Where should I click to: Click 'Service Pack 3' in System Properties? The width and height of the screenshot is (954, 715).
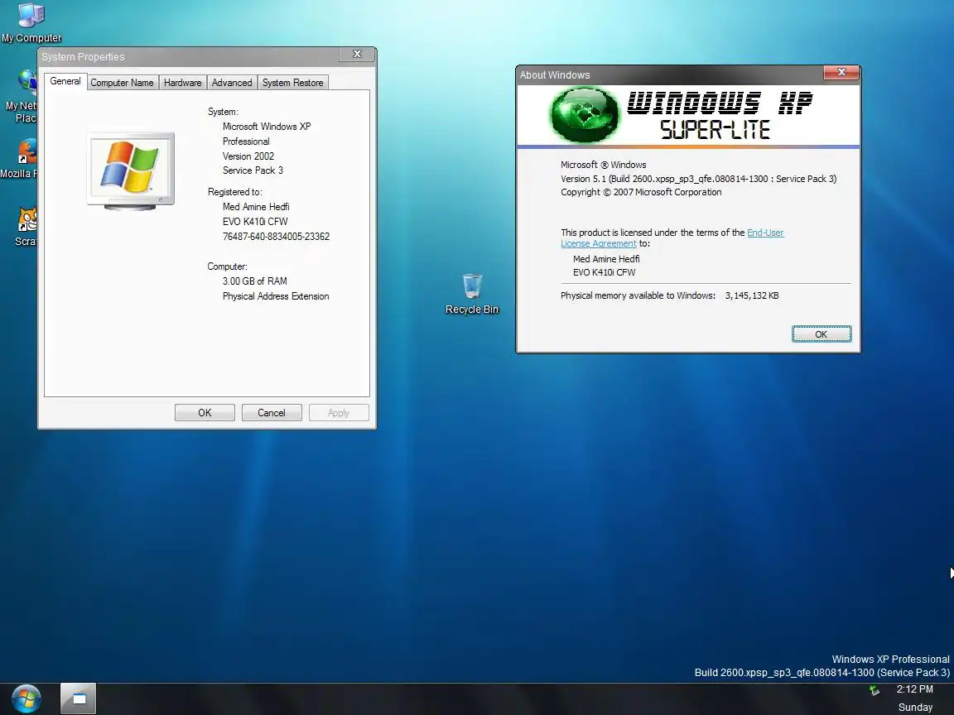coord(253,170)
